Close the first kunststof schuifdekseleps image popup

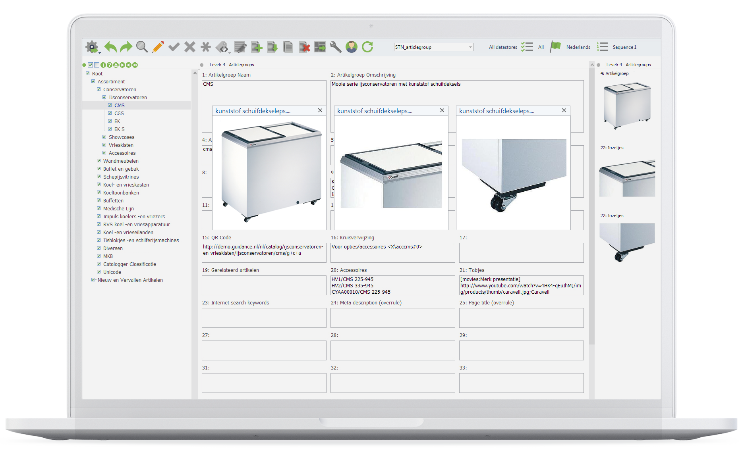320,111
